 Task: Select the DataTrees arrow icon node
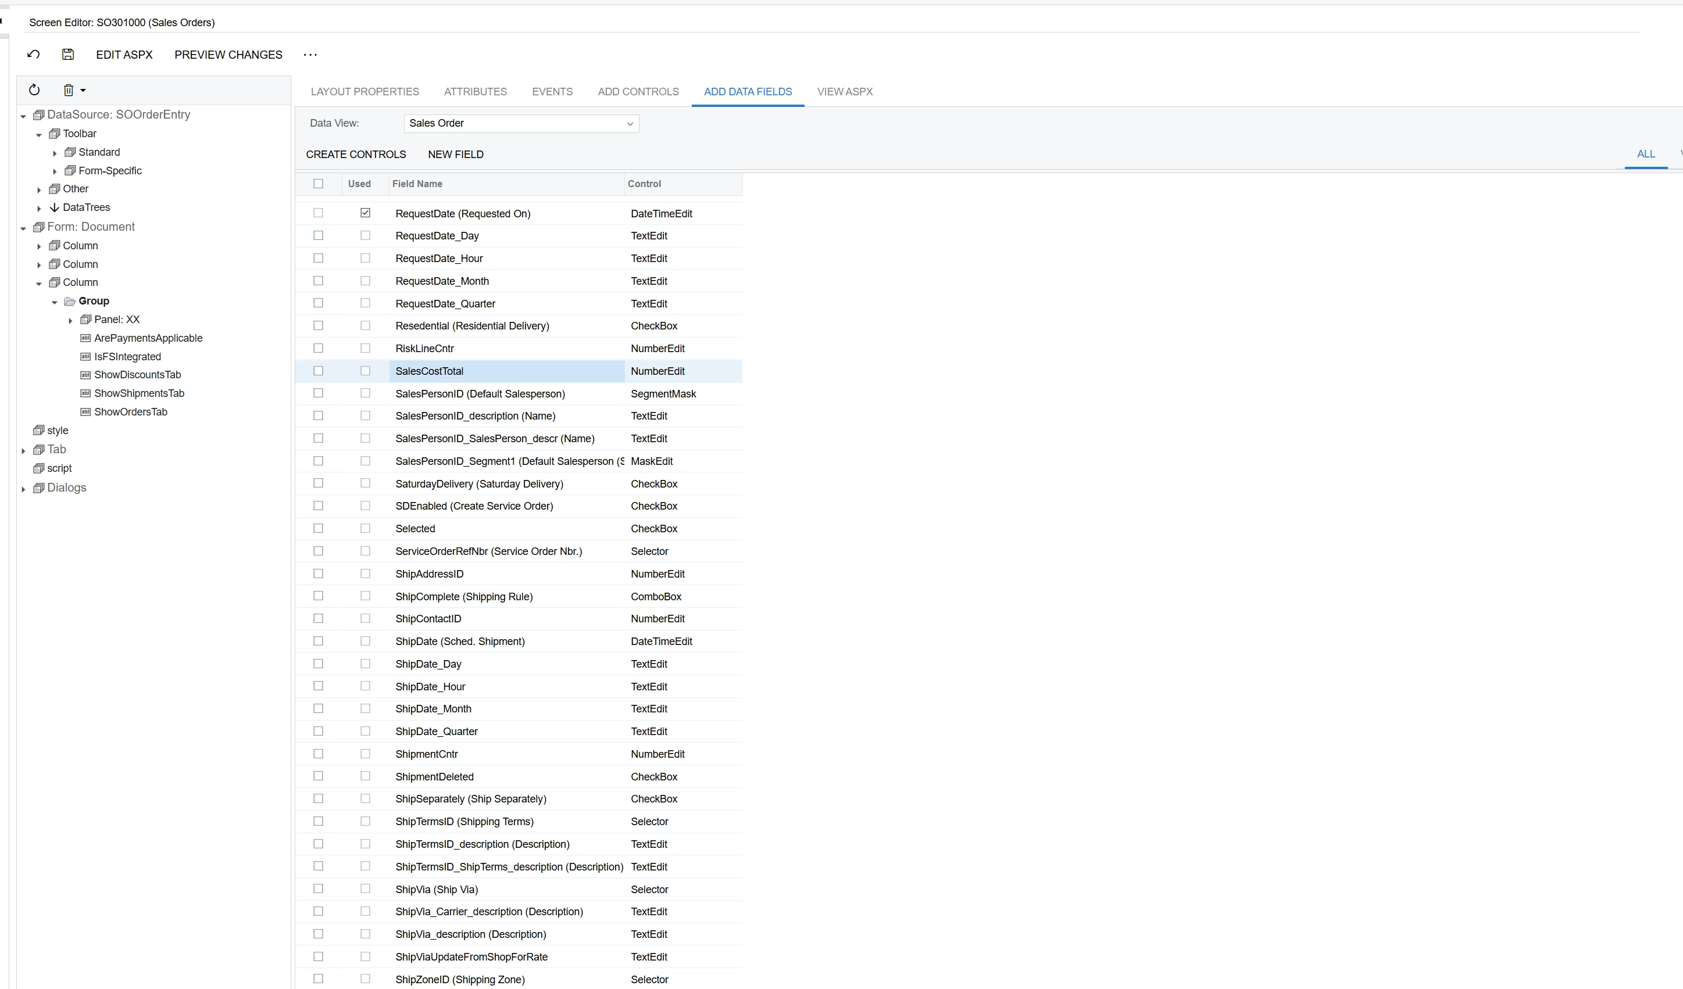(55, 207)
